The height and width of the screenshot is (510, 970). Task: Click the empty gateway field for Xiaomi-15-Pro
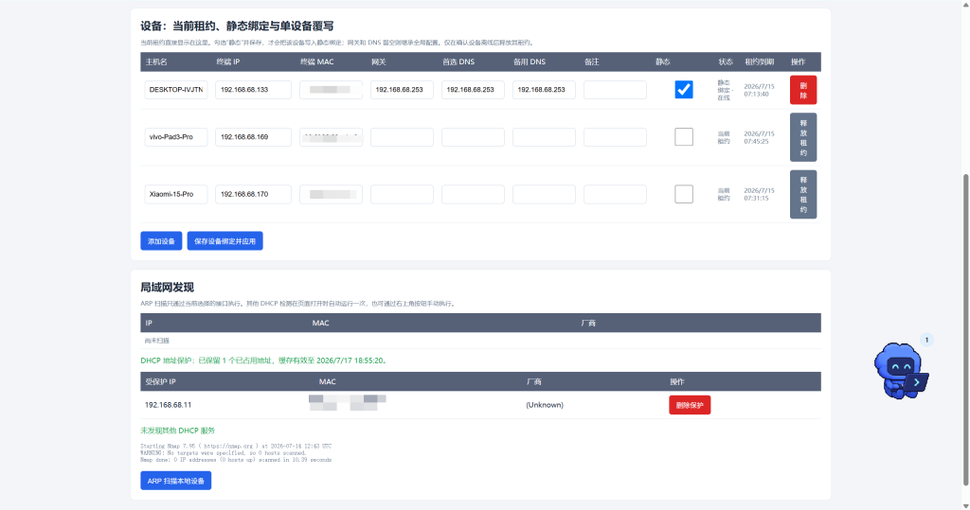point(402,194)
